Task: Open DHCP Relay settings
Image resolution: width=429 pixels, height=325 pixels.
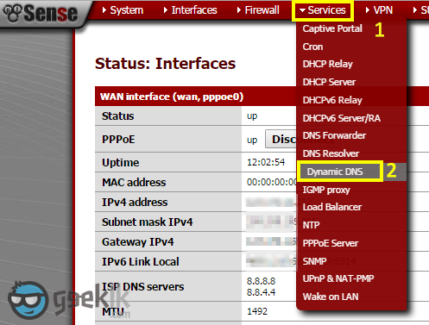Action: pyautogui.click(x=327, y=64)
